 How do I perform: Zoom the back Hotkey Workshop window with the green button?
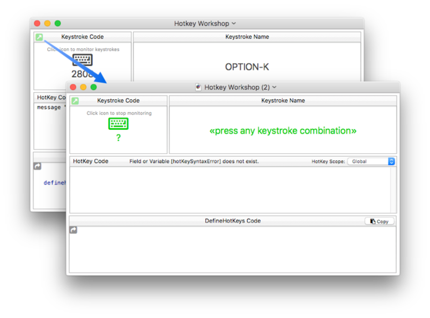click(x=57, y=23)
